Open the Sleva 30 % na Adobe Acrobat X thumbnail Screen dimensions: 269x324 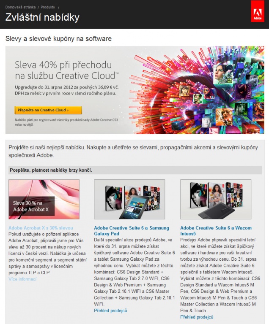coord(44,199)
